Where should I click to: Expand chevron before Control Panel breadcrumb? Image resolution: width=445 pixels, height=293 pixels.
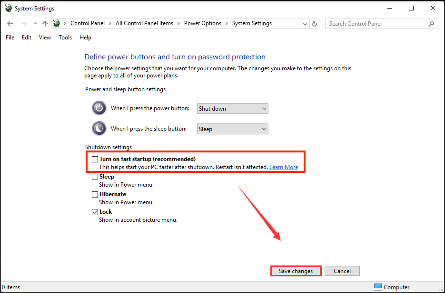(x=65, y=23)
